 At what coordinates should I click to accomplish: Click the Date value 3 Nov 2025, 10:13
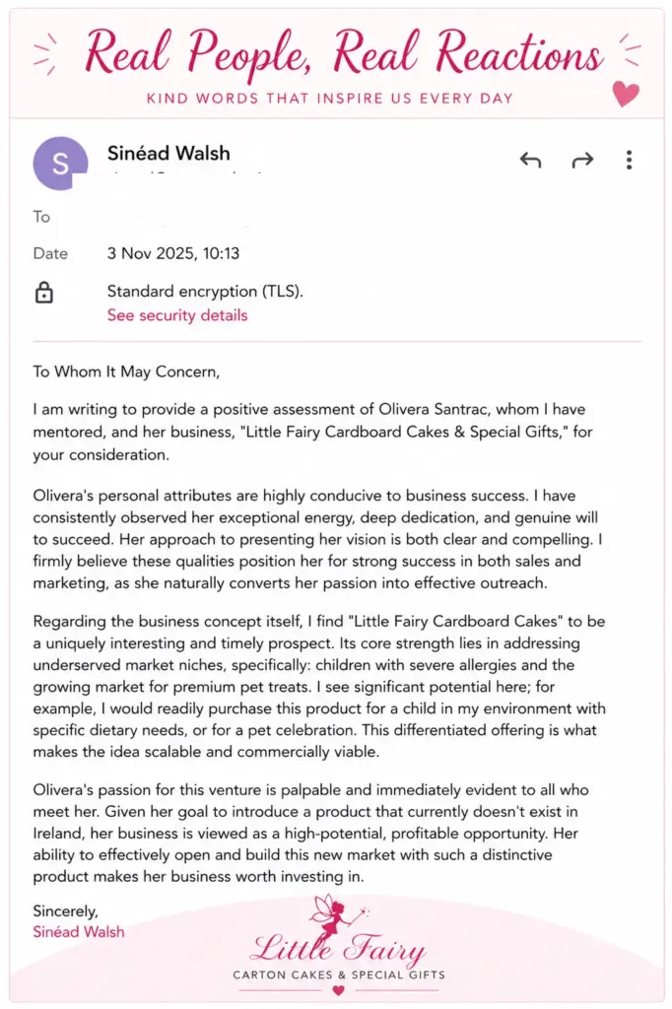pos(173,253)
